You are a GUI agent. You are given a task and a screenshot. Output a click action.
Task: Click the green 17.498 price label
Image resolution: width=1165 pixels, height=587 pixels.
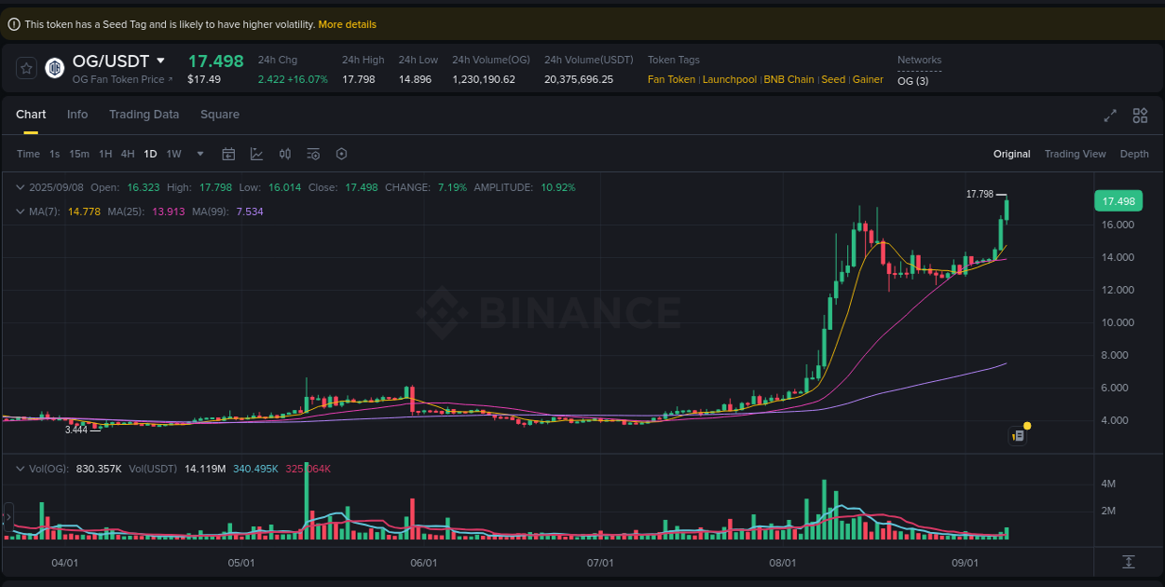(x=1117, y=200)
